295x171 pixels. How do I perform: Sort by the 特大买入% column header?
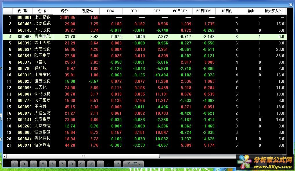click(x=273, y=11)
